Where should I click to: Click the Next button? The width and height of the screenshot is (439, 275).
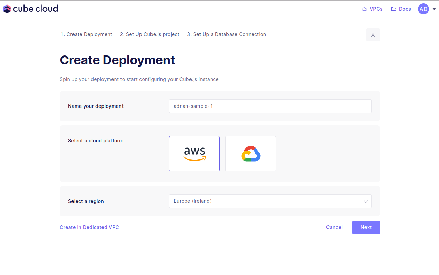366,227
